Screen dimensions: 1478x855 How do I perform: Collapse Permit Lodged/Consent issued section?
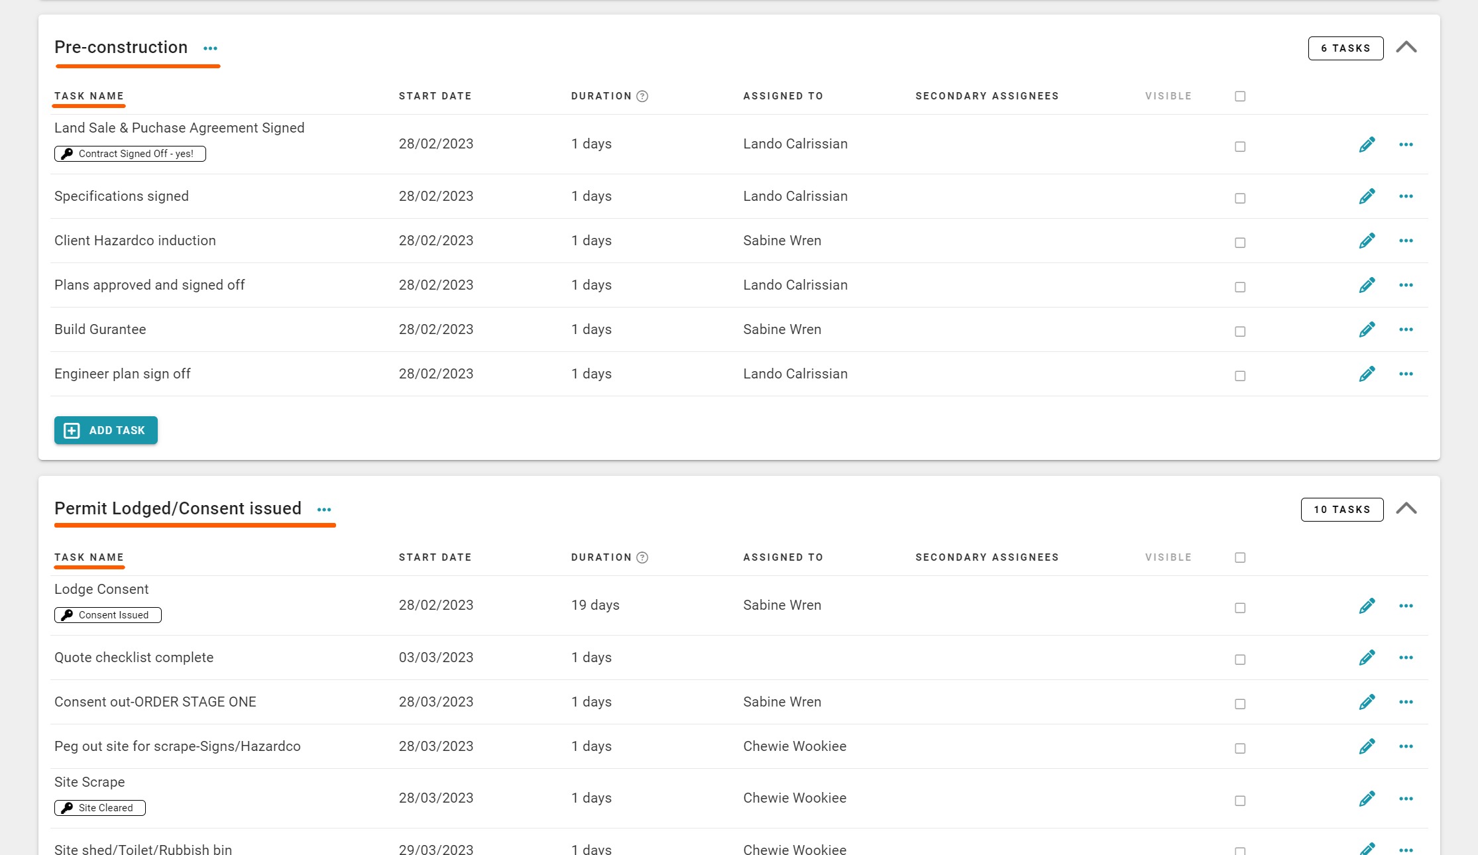(1406, 508)
